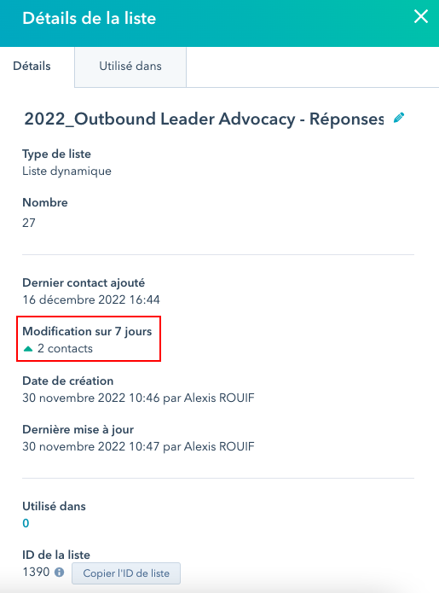Click the Détails de la liste header title
Viewport: 439px width, 593px height.
click(90, 18)
